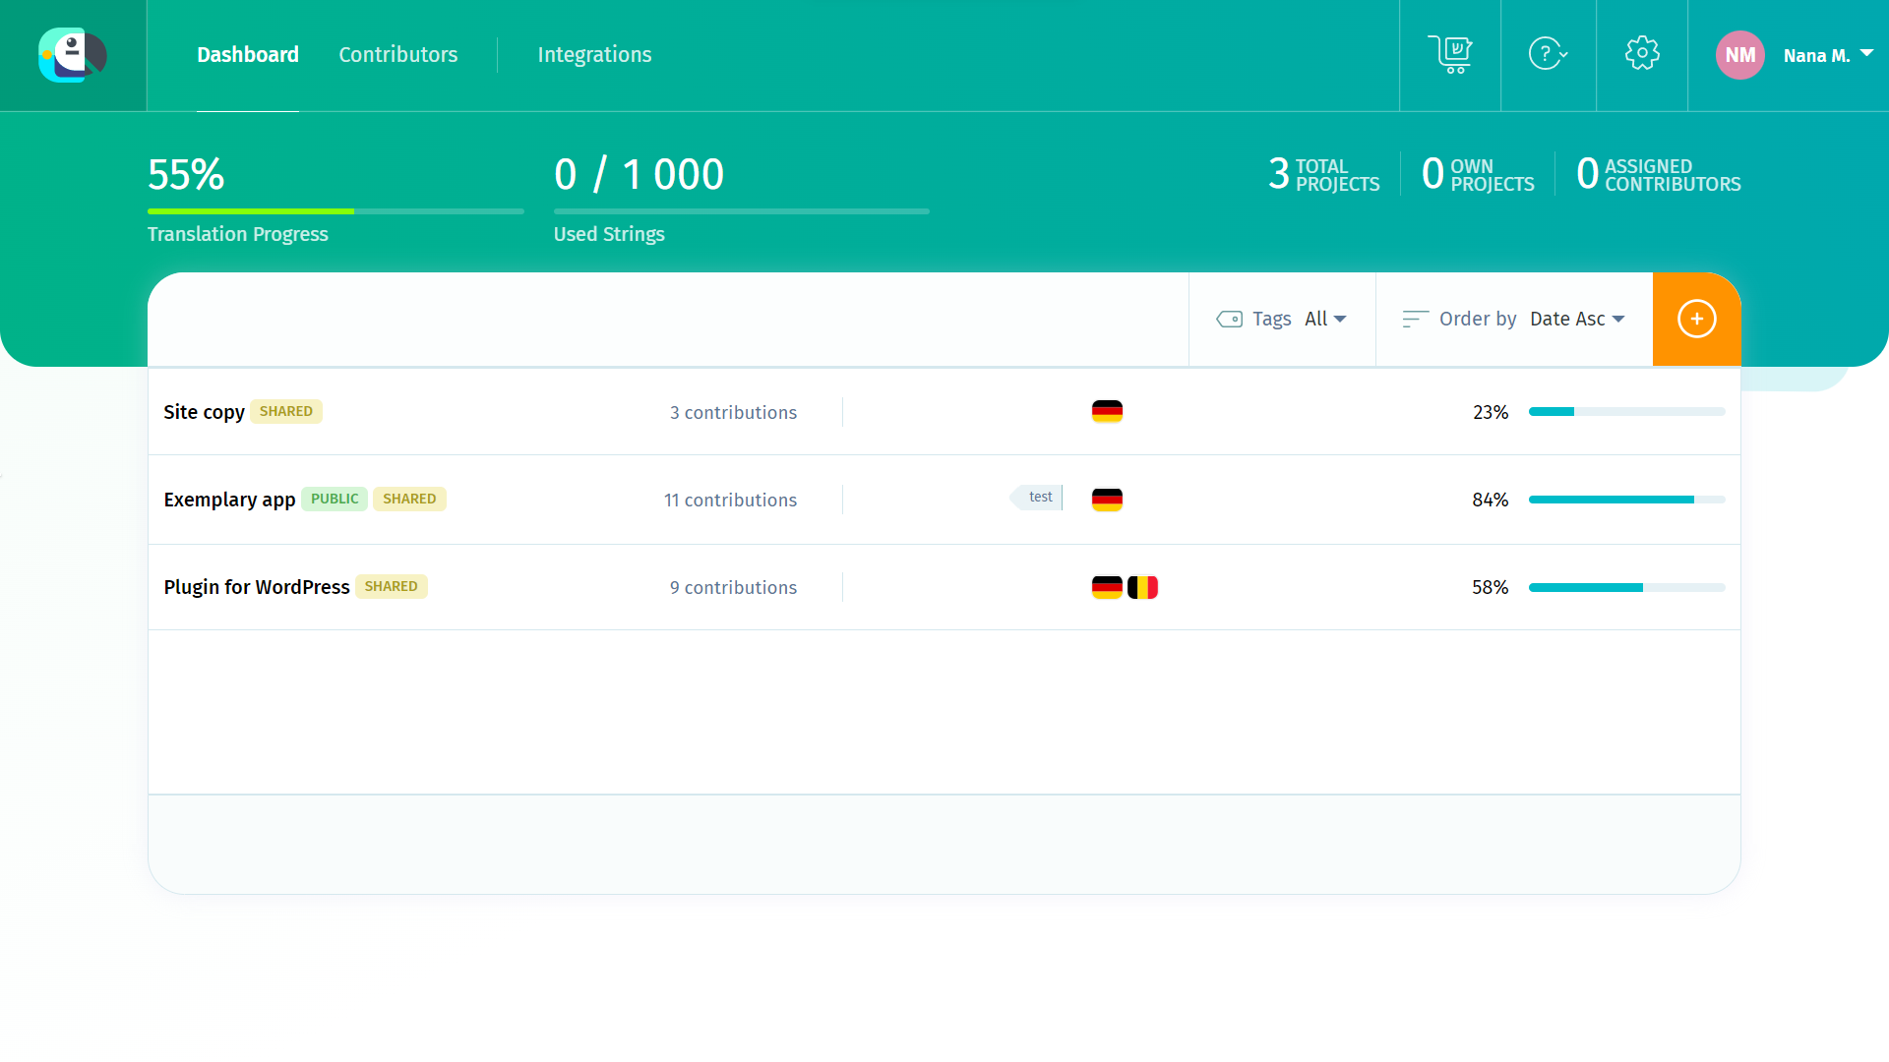Click the '0 / 1 000' used strings value
This screenshot has height=1062, width=1889.
coord(639,174)
